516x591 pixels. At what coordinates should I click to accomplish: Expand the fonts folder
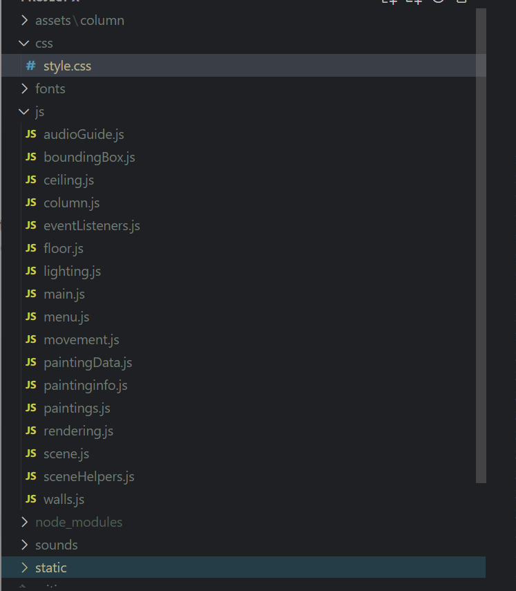[25, 88]
